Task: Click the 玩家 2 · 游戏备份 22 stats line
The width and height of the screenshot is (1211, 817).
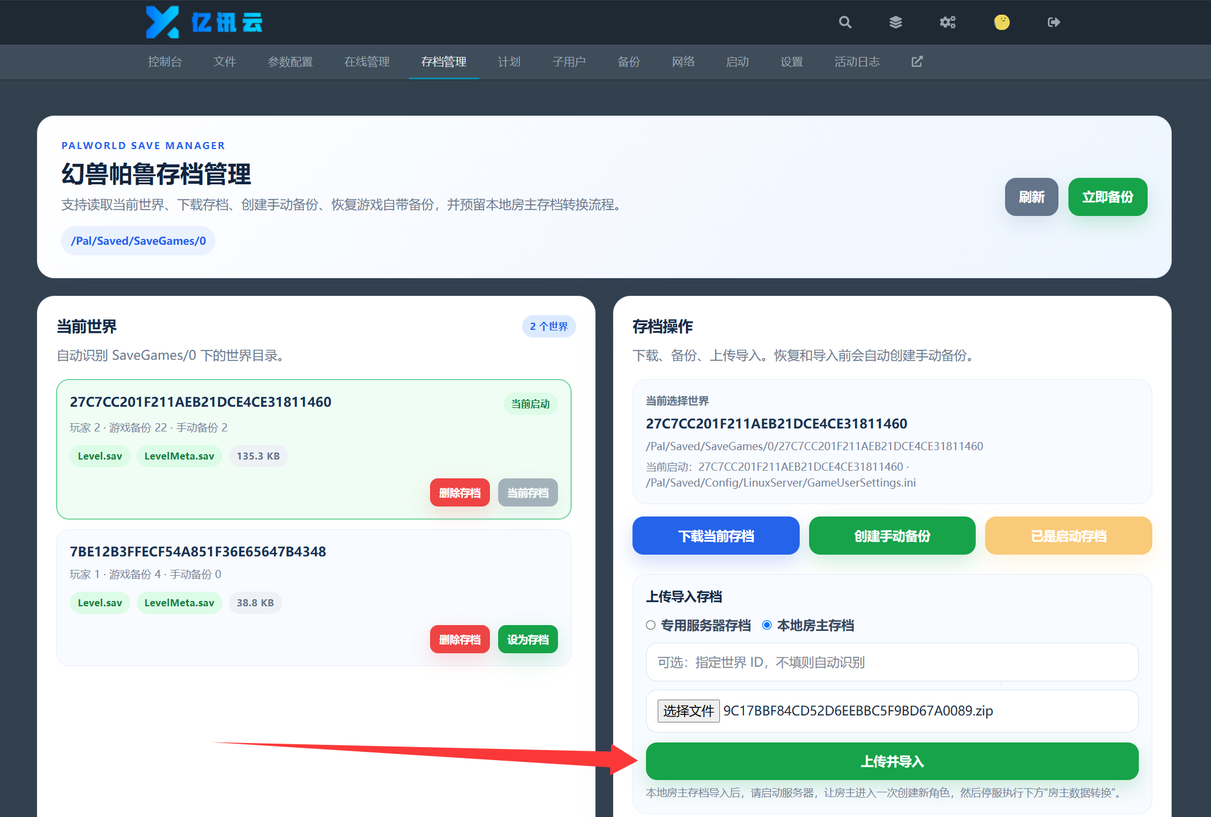Action: tap(148, 427)
